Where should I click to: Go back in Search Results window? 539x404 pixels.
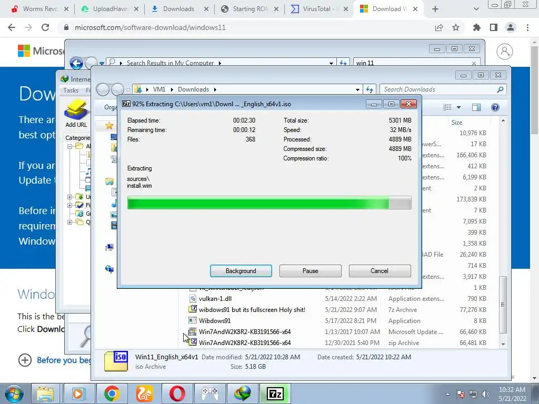click(x=76, y=63)
